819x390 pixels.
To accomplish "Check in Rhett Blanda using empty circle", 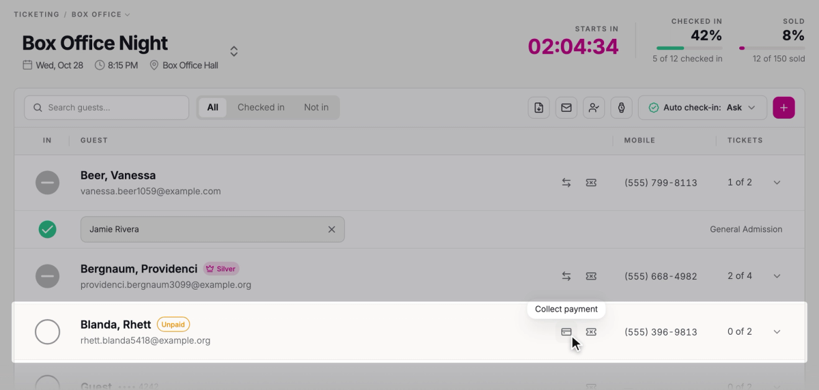I will point(48,332).
